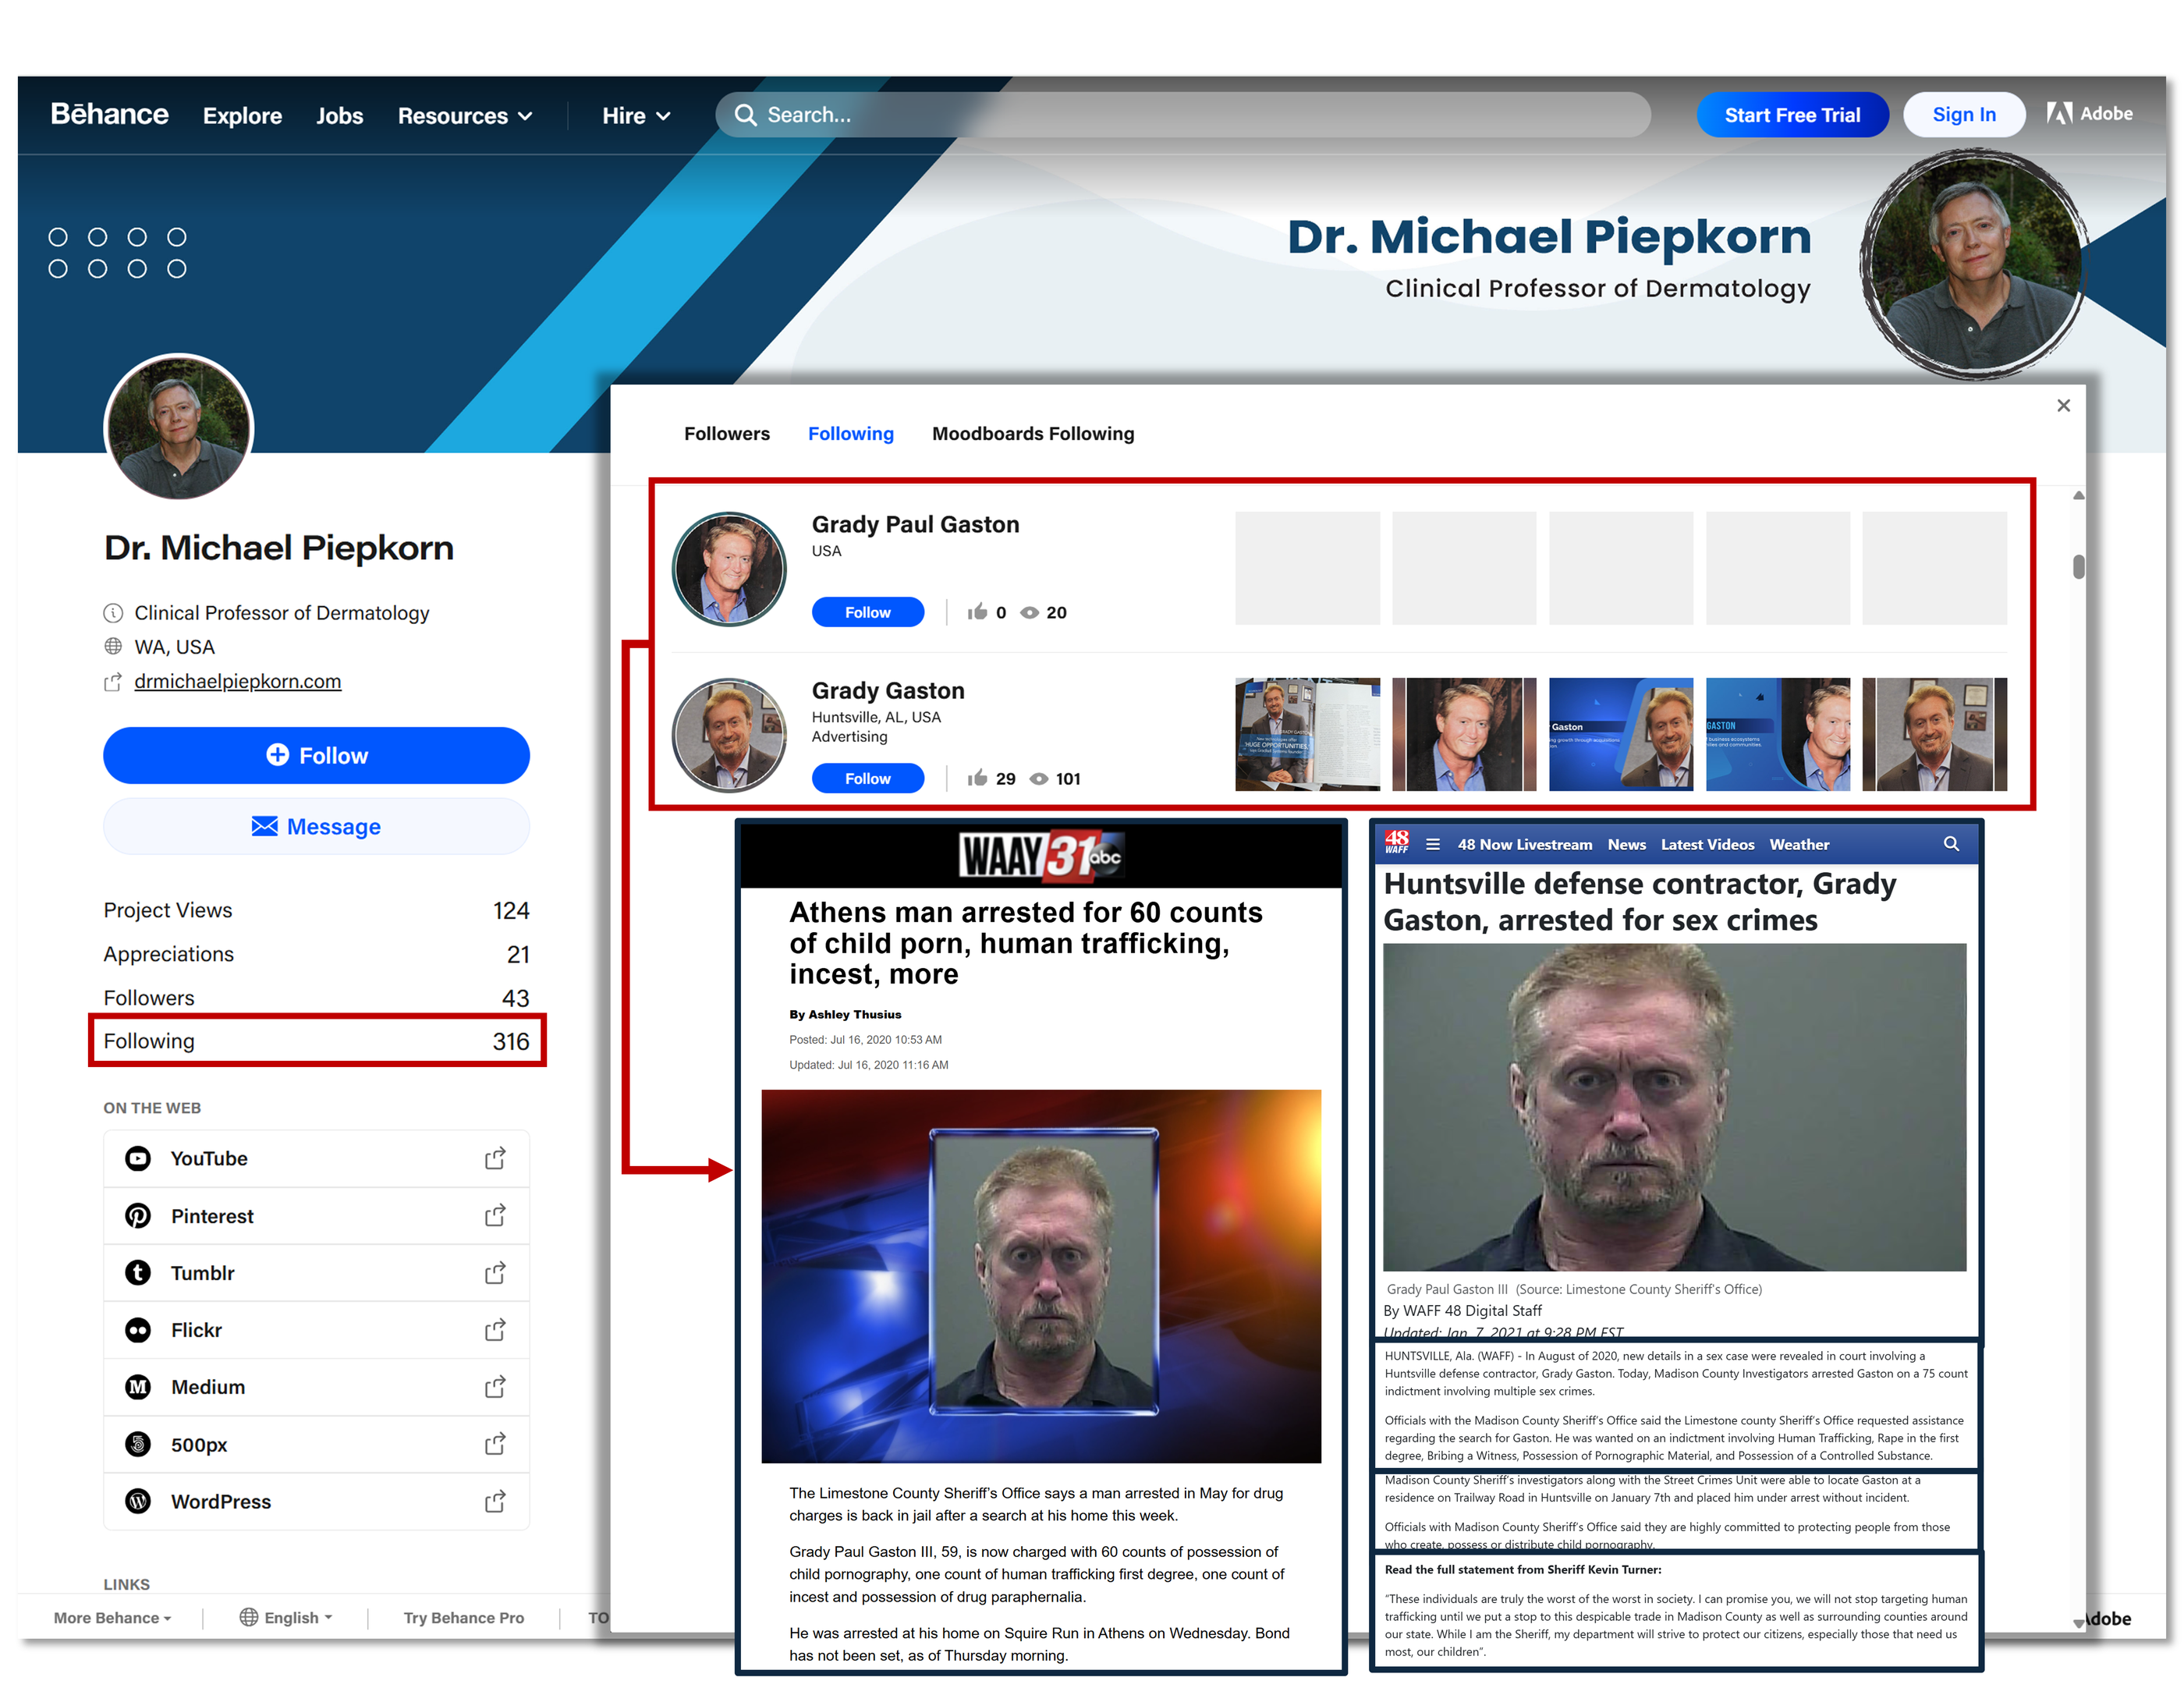Click the Tumblr logo icon

pos(138,1273)
